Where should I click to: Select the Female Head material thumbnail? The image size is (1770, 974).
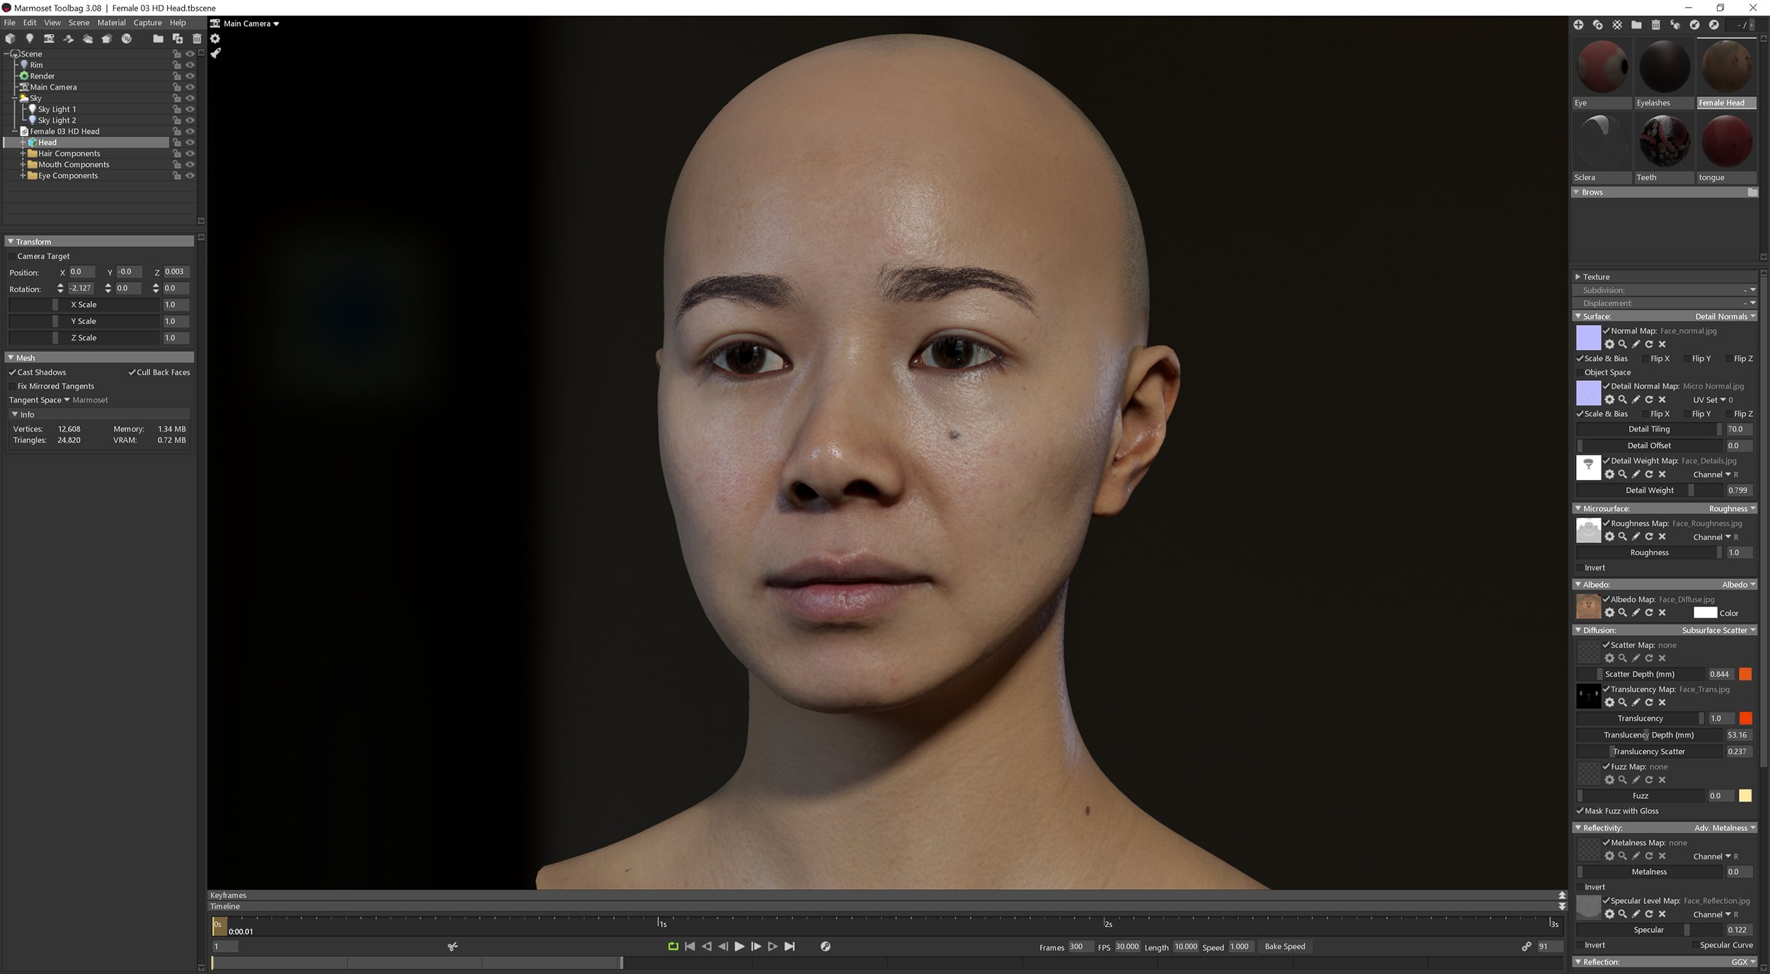tap(1725, 67)
